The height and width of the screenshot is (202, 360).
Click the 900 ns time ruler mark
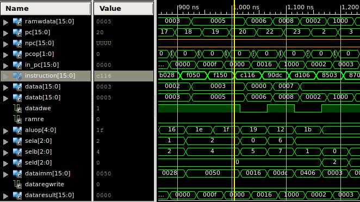[x=189, y=8]
